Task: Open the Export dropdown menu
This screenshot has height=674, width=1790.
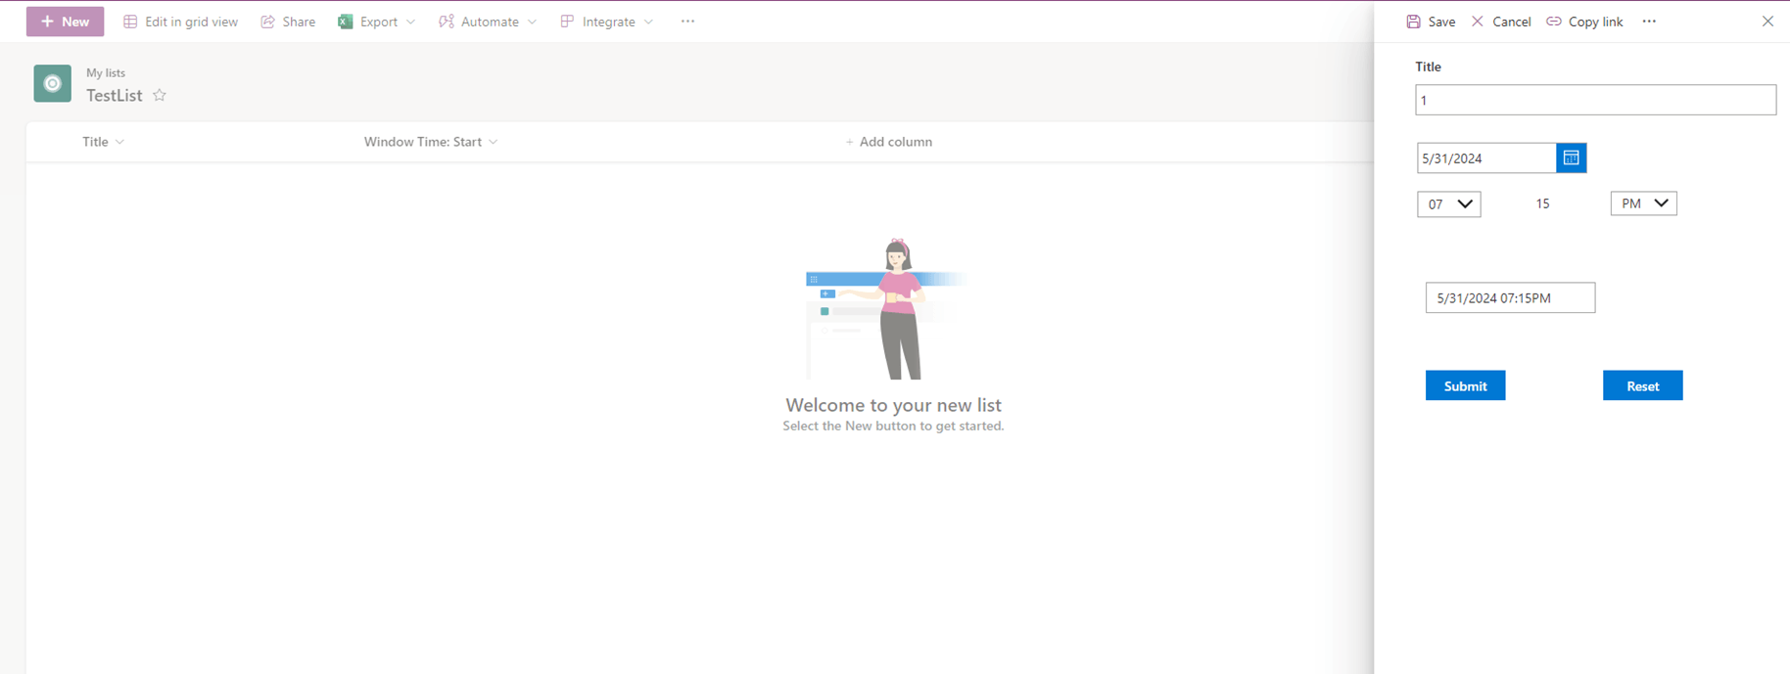Action: (x=377, y=22)
